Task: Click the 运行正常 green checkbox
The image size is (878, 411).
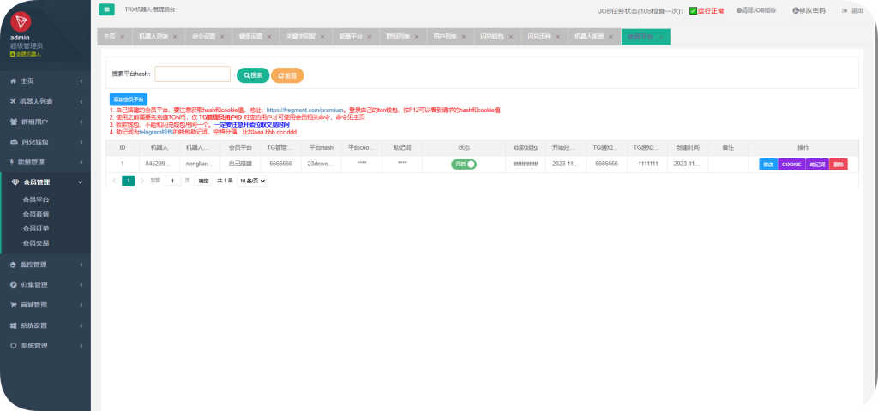Action: click(x=693, y=10)
